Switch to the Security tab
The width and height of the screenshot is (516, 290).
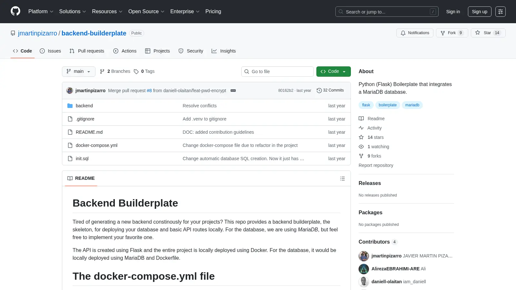191,51
